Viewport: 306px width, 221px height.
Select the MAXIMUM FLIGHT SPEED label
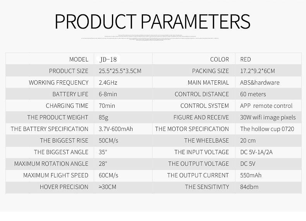coord(56,175)
